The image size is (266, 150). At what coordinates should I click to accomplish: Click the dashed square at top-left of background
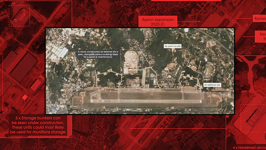(x=19, y=15)
